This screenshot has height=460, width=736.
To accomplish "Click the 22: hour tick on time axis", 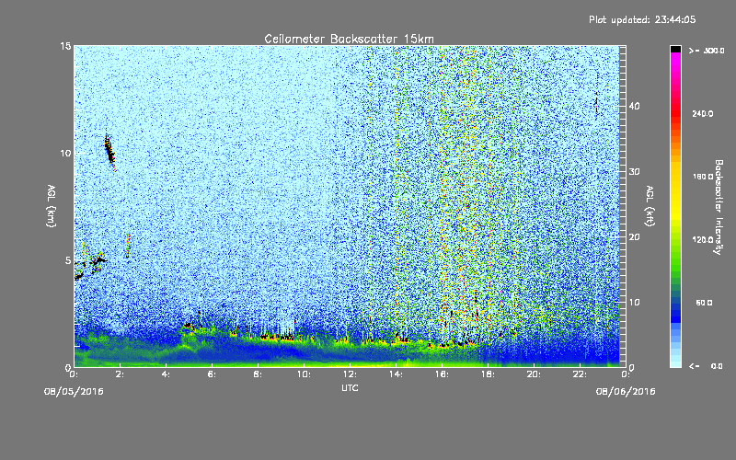I will pos(580,374).
